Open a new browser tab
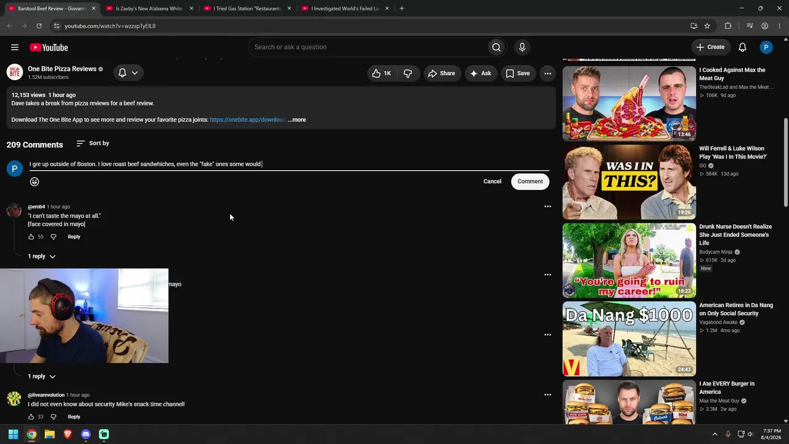This screenshot has width=789, height=444. (x=401, y=9)
